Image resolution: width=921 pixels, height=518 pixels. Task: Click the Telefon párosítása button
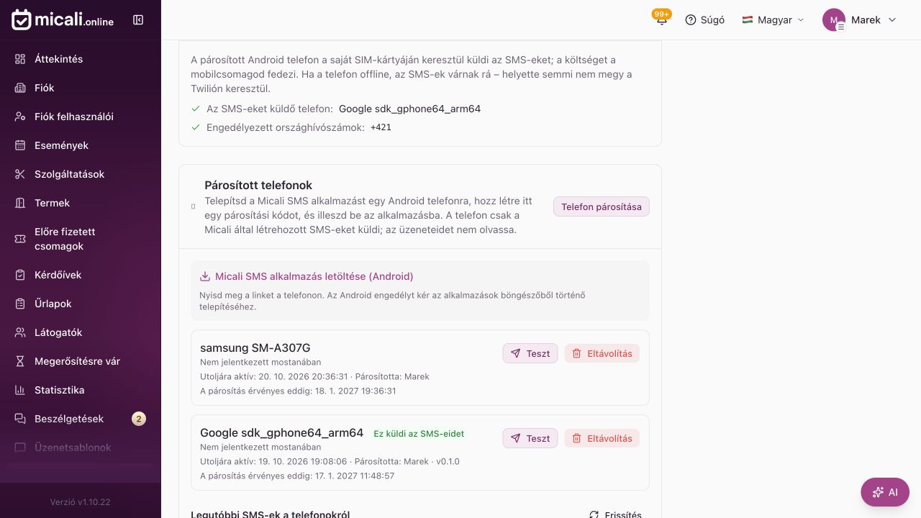[x=602, y=206]
